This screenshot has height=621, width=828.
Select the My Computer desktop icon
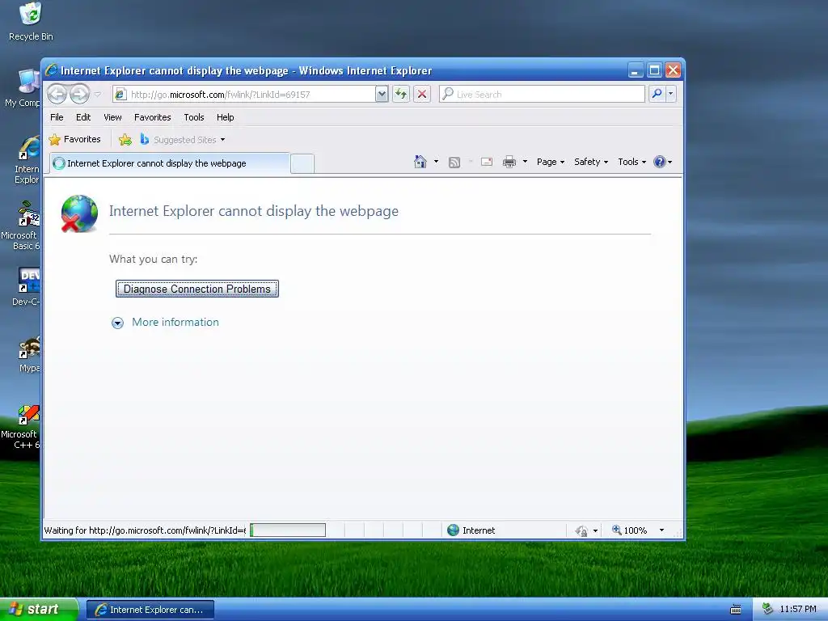click(x=22, y=88)
